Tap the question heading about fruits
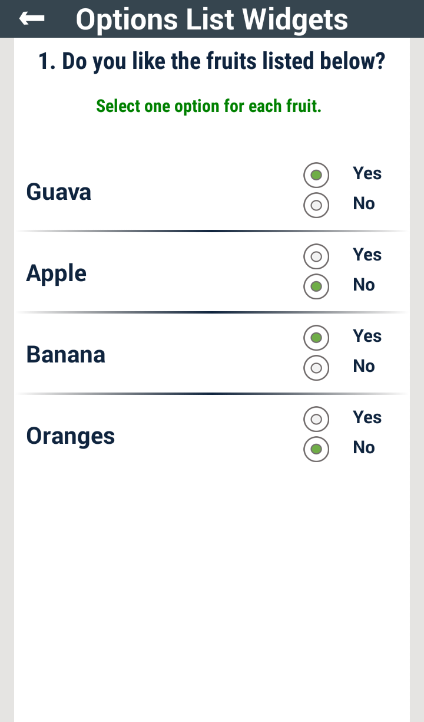This screenshot has width=424, height=722. pos(212,61)
